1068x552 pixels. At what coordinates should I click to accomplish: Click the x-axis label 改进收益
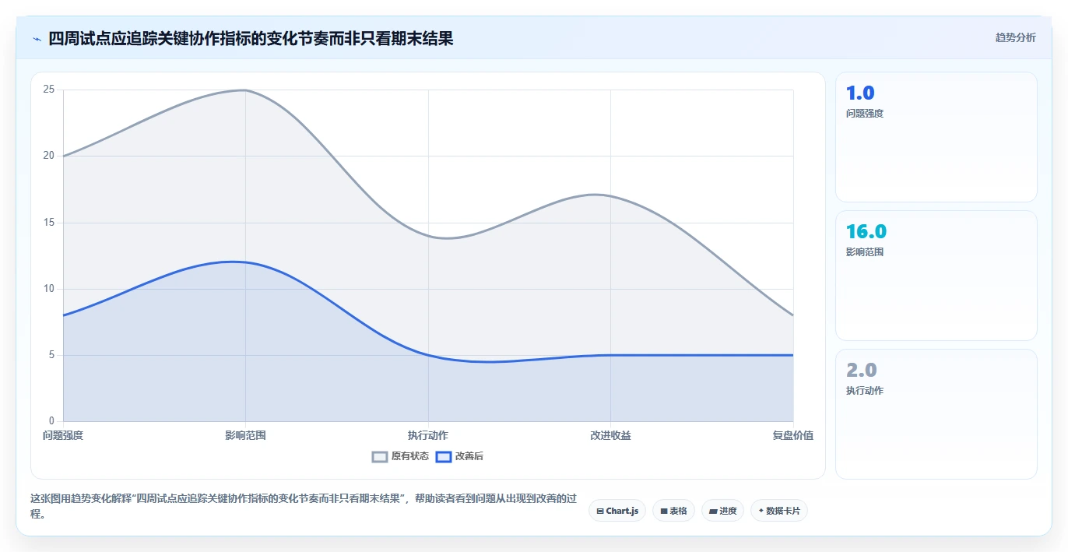[610, 435]
